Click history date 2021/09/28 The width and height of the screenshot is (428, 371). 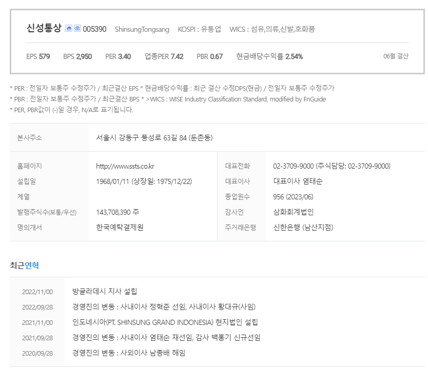coord(37,338)
